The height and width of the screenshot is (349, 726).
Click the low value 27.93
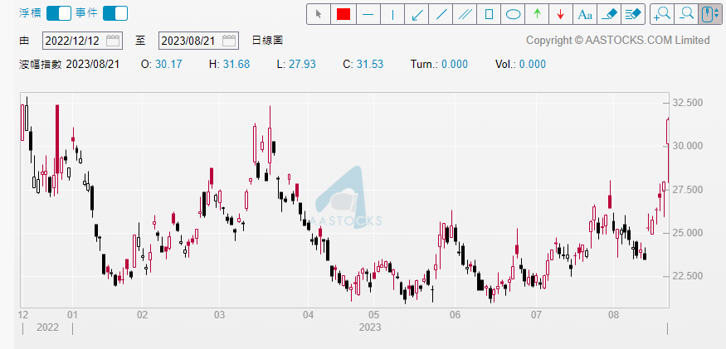click(x=302, y=65)
